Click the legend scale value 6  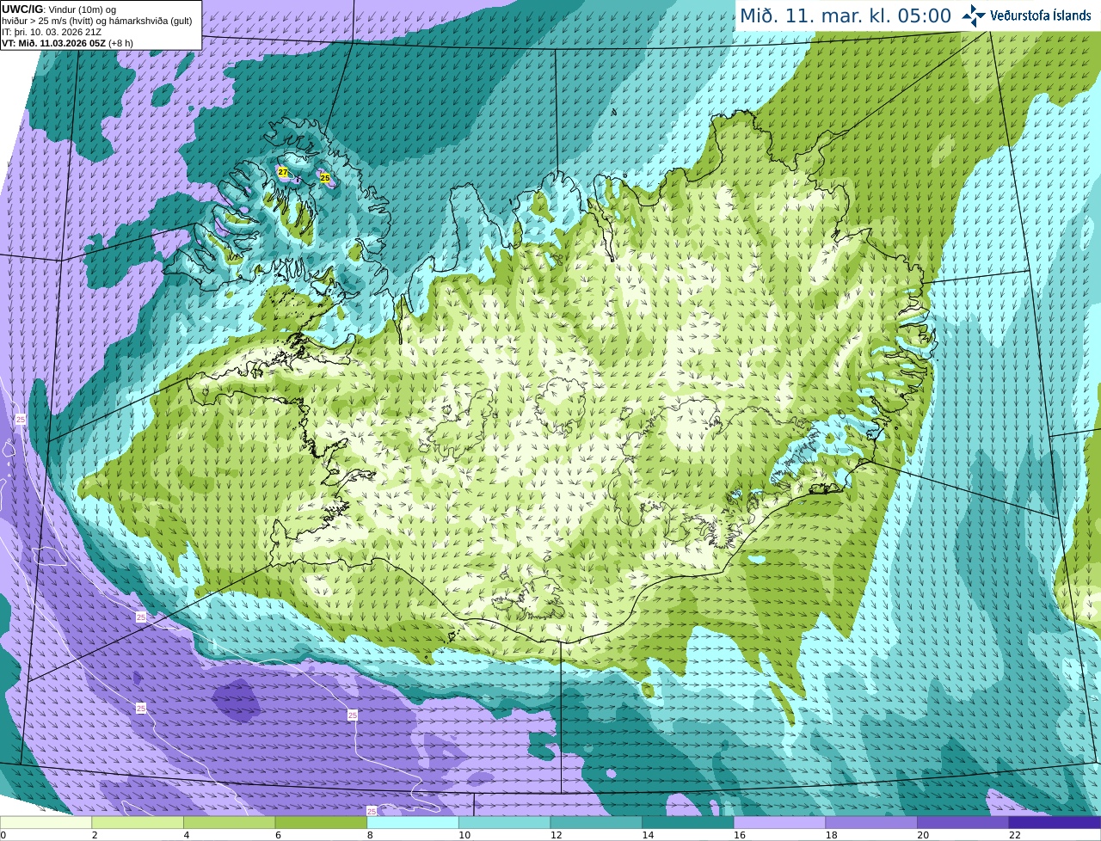point(278,835)
